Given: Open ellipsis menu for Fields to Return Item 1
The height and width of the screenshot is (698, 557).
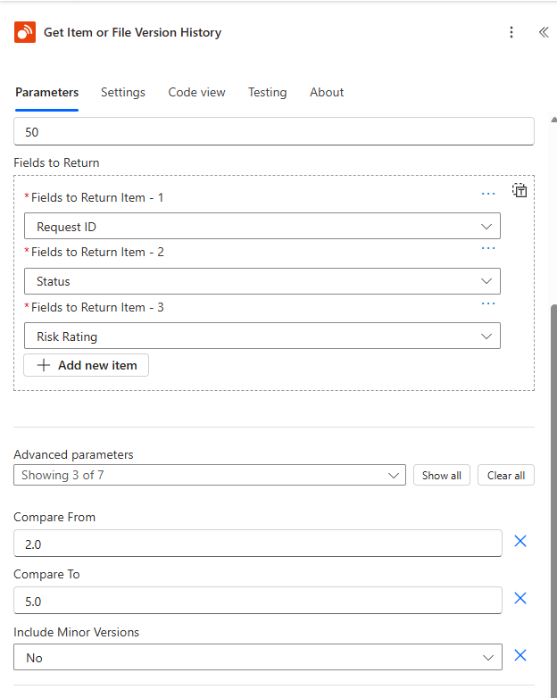Looking at the screenshot, I should point(488,194).
